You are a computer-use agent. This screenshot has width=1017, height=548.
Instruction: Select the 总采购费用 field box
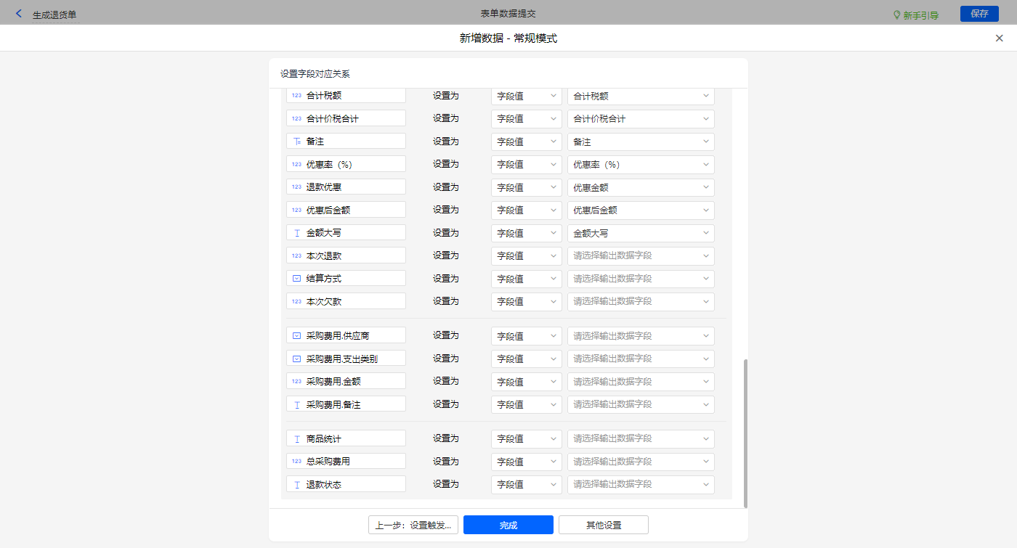pyautogui.click(x=346, y=462)
